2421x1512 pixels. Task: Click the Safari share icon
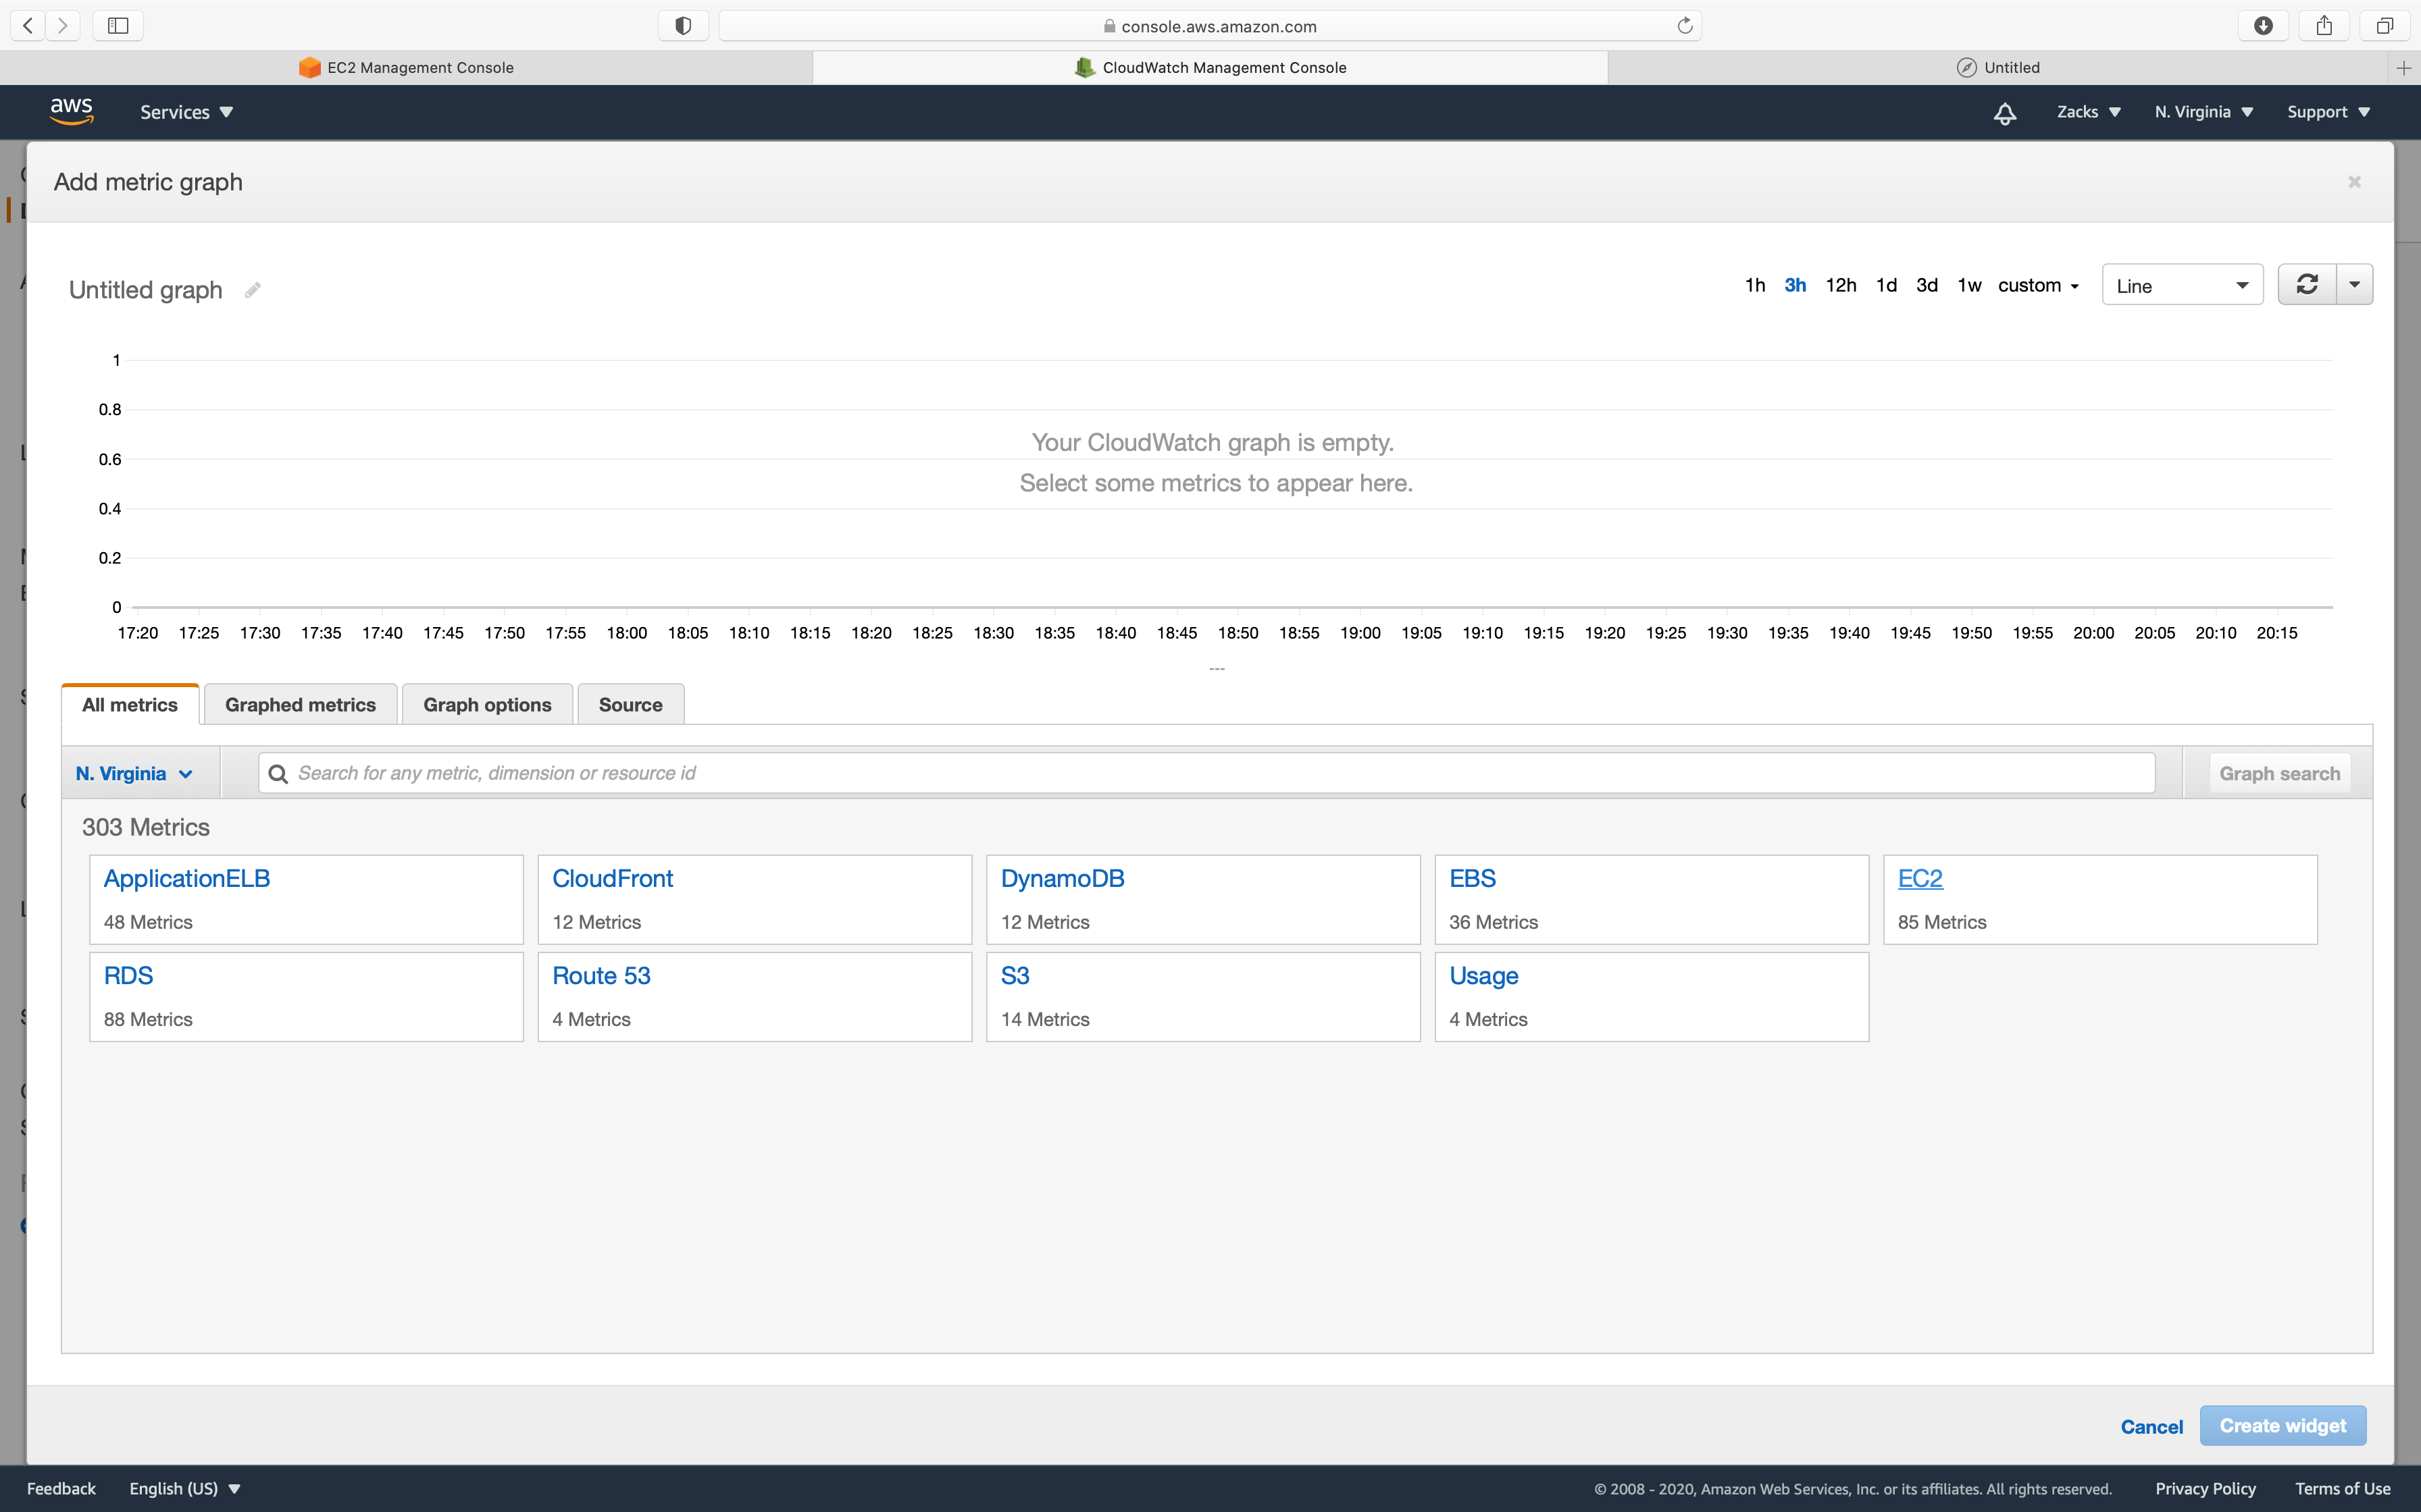pyautogui.click(x=2323, y=26)
